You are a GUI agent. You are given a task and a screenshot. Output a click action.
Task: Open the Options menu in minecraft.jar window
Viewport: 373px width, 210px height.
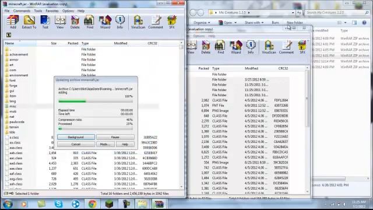pos(68,10)
